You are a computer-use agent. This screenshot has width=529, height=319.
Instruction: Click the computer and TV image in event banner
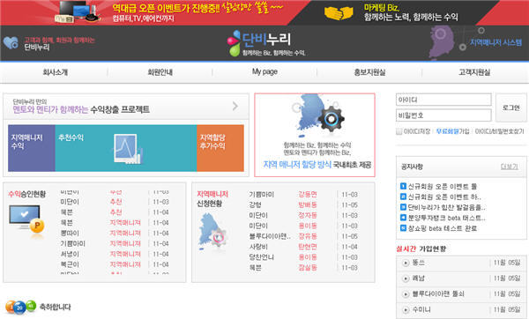pos(78,11)
